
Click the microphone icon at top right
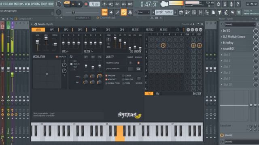pyautogui.click(x=231, y=4)
